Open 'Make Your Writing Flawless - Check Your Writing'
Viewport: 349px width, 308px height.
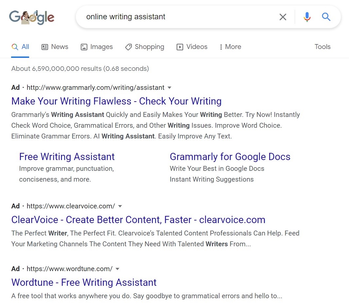pos(116,101)
